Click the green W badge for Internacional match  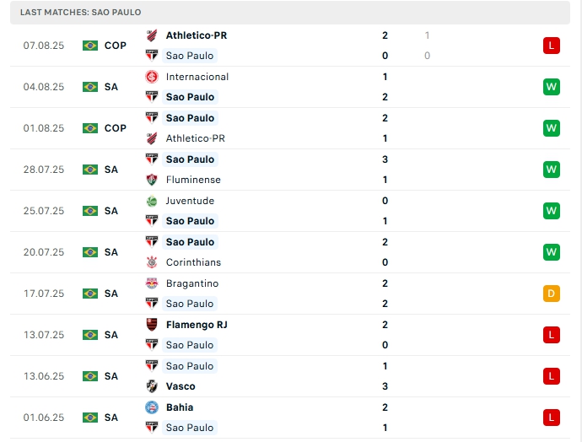[x=552, y=87]
